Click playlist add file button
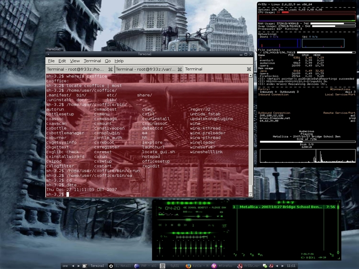Viewport: 359px width, 269px height. [235, 255]
